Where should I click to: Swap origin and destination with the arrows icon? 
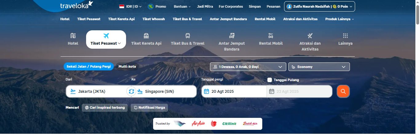coord(132,91)
